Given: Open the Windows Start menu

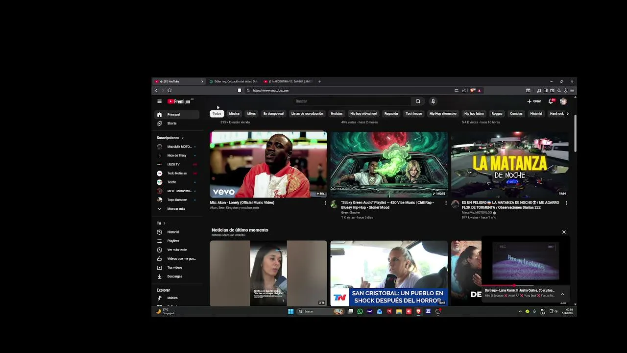Looking at the screenshot, I should coord(290,311).
